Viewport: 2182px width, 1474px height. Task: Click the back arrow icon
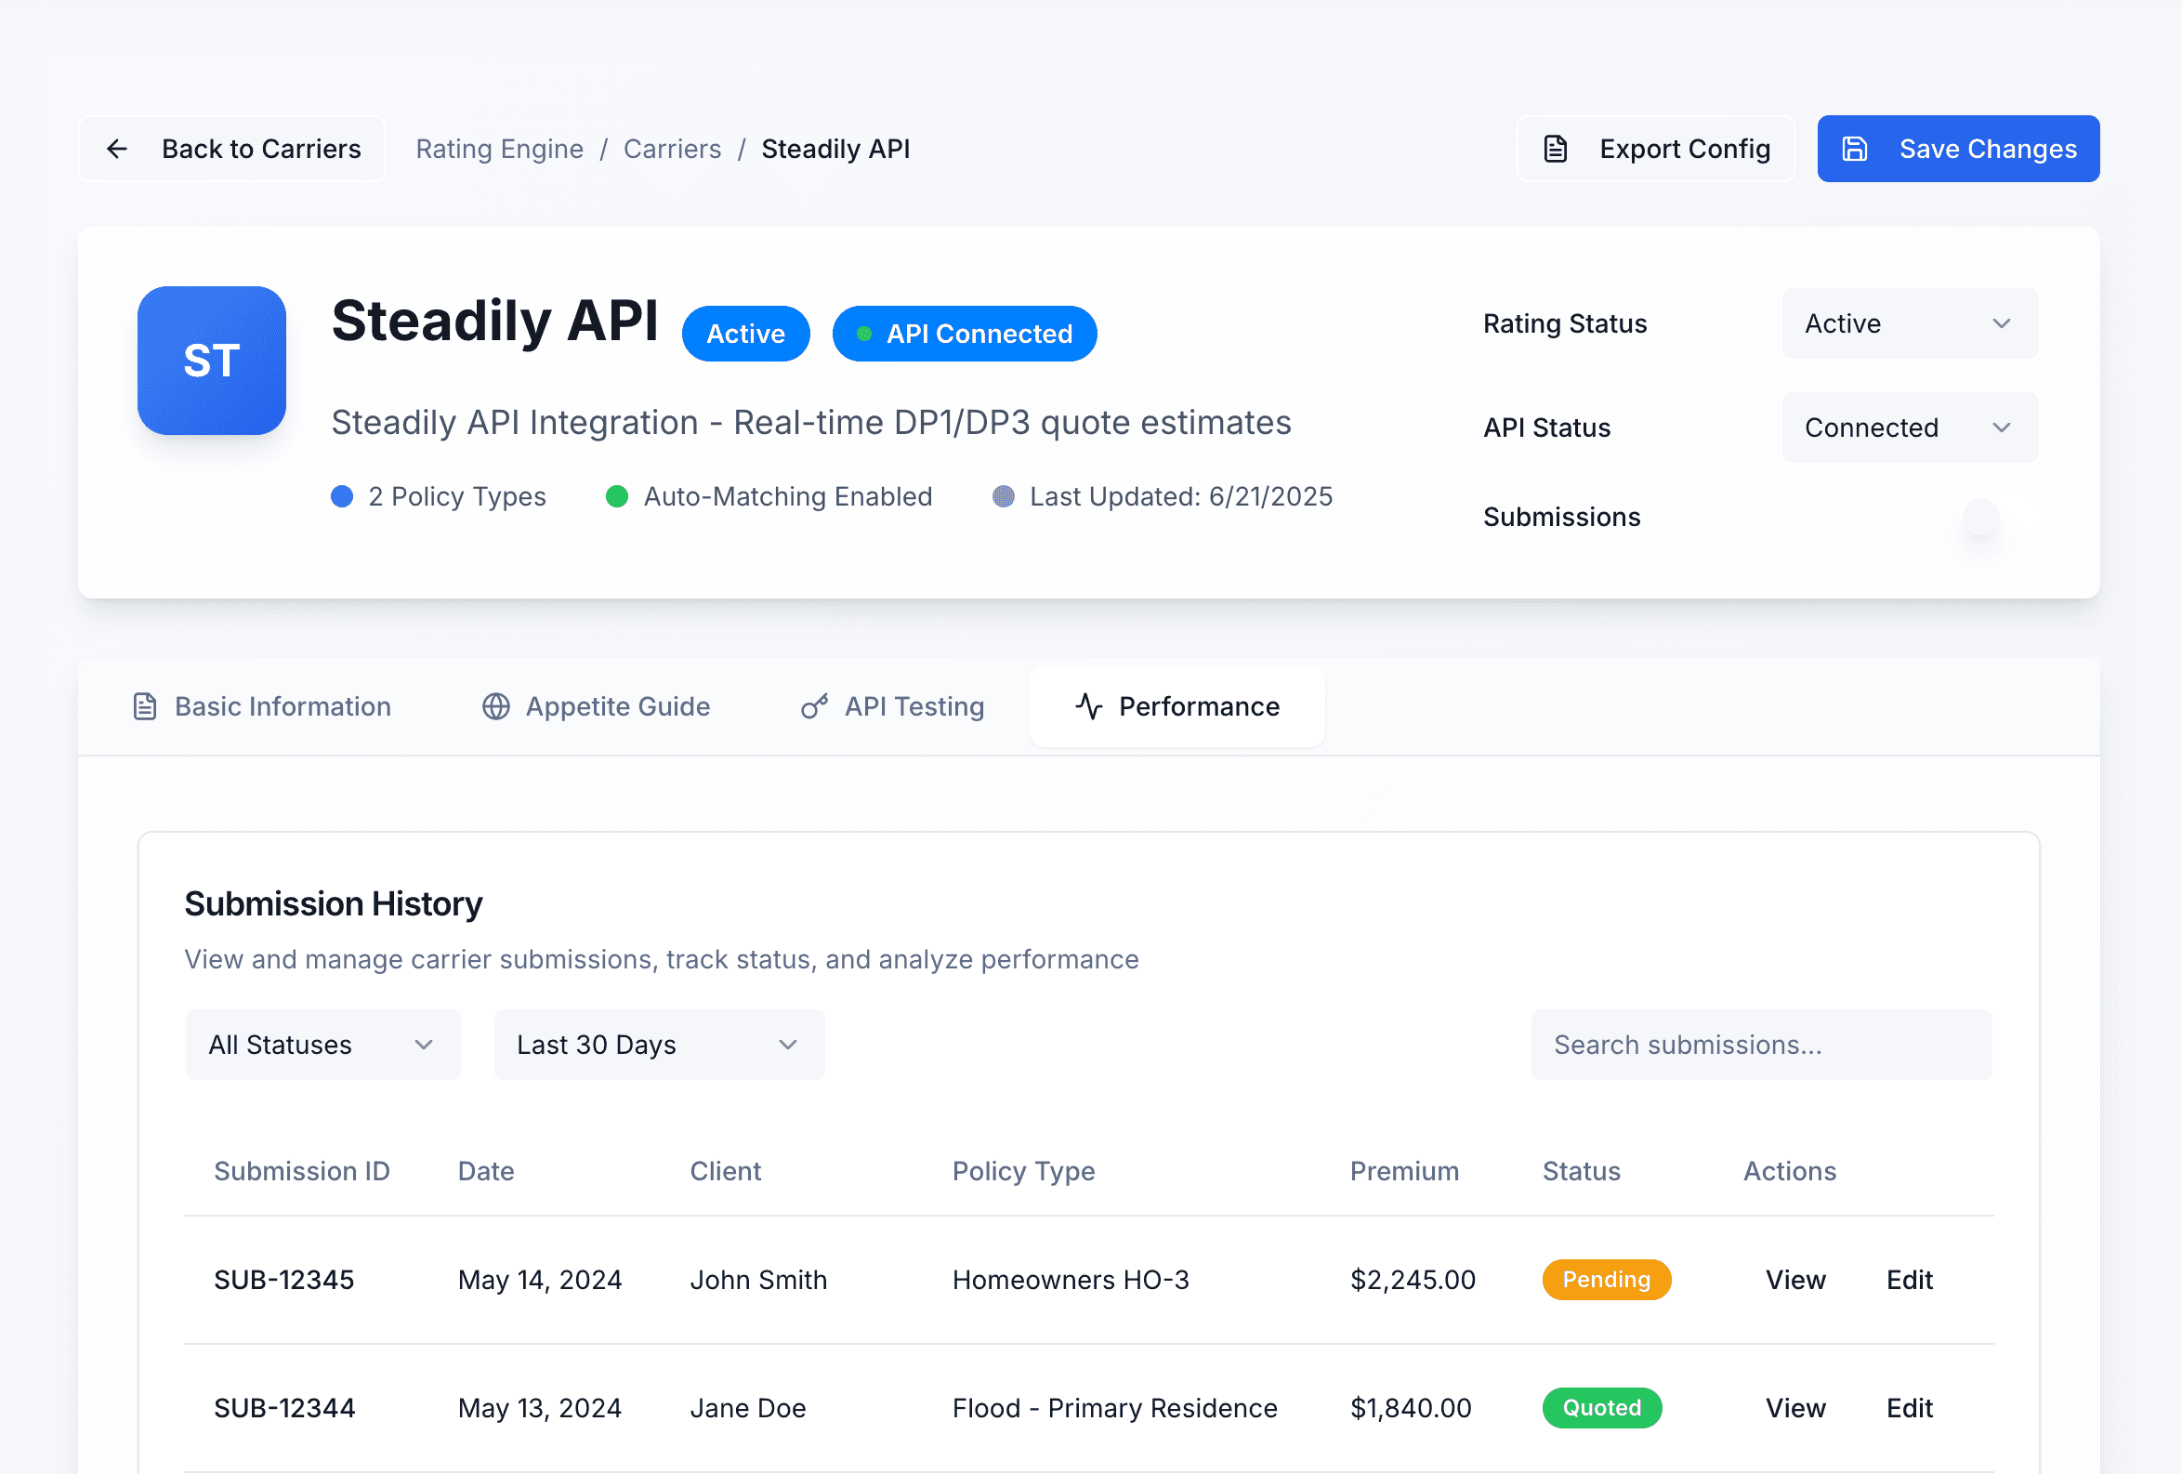pyautogui.click(x=117, y=149)
